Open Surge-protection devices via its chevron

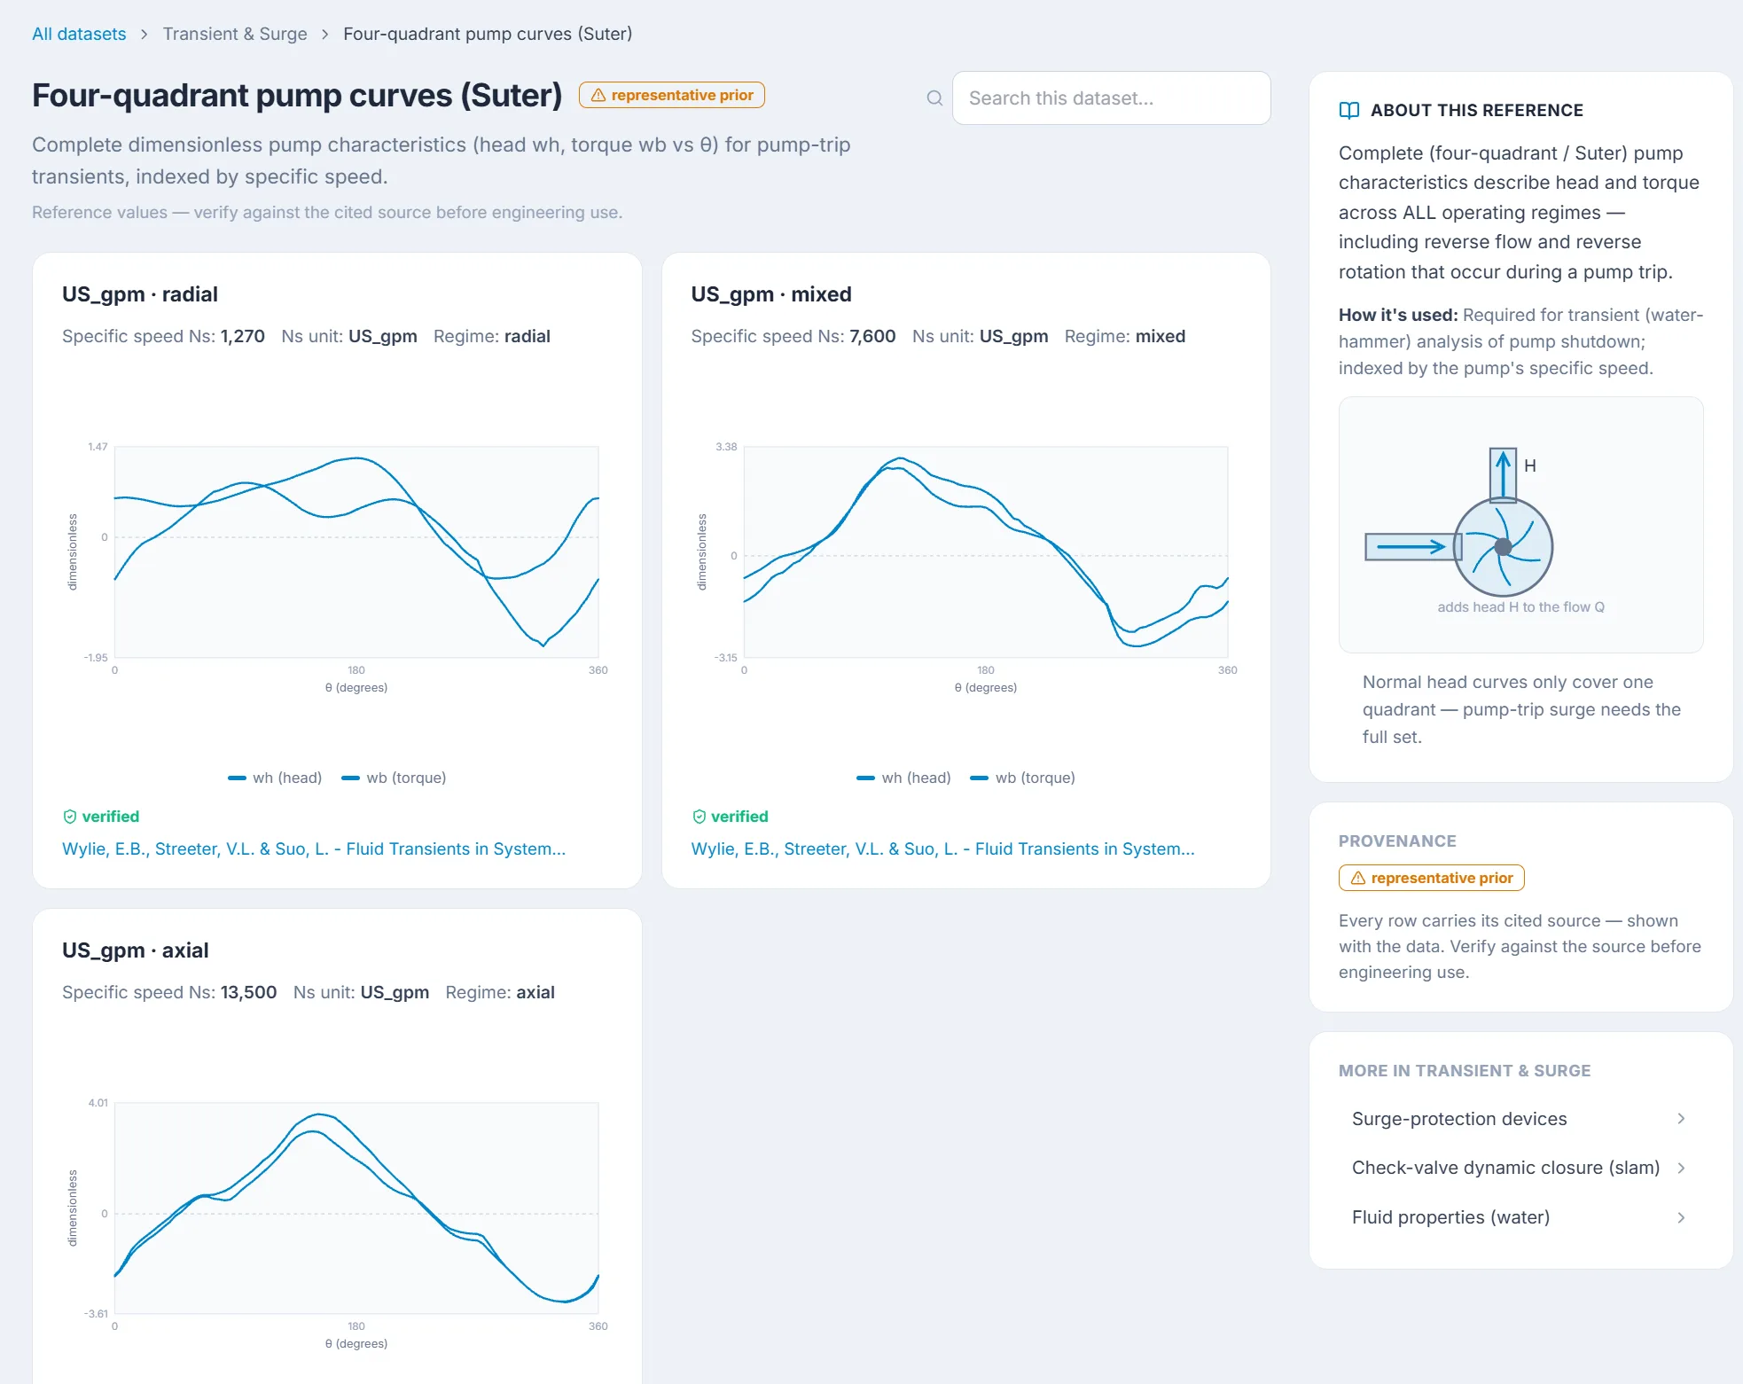click(1681, 1119)
